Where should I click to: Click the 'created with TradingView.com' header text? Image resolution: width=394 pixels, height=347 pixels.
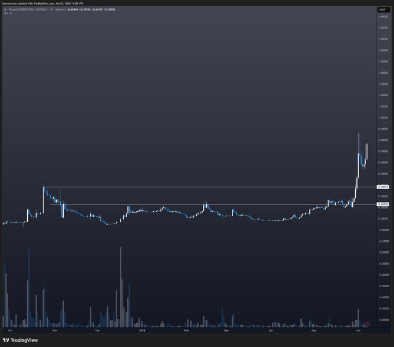pos(35,3)
